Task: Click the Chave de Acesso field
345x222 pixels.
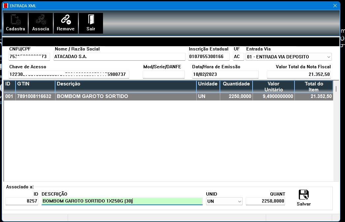Action: pos(69,74)
